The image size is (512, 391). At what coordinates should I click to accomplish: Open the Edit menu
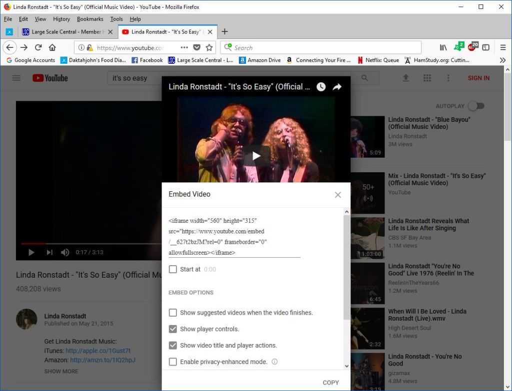coord(23,19)
